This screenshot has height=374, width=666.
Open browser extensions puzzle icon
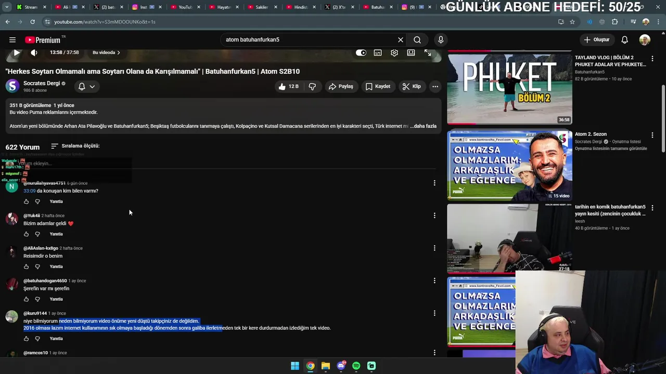tap(615, 22)
